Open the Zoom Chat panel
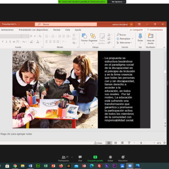Viewport: 169px width, 169px height. pos(80,158)
